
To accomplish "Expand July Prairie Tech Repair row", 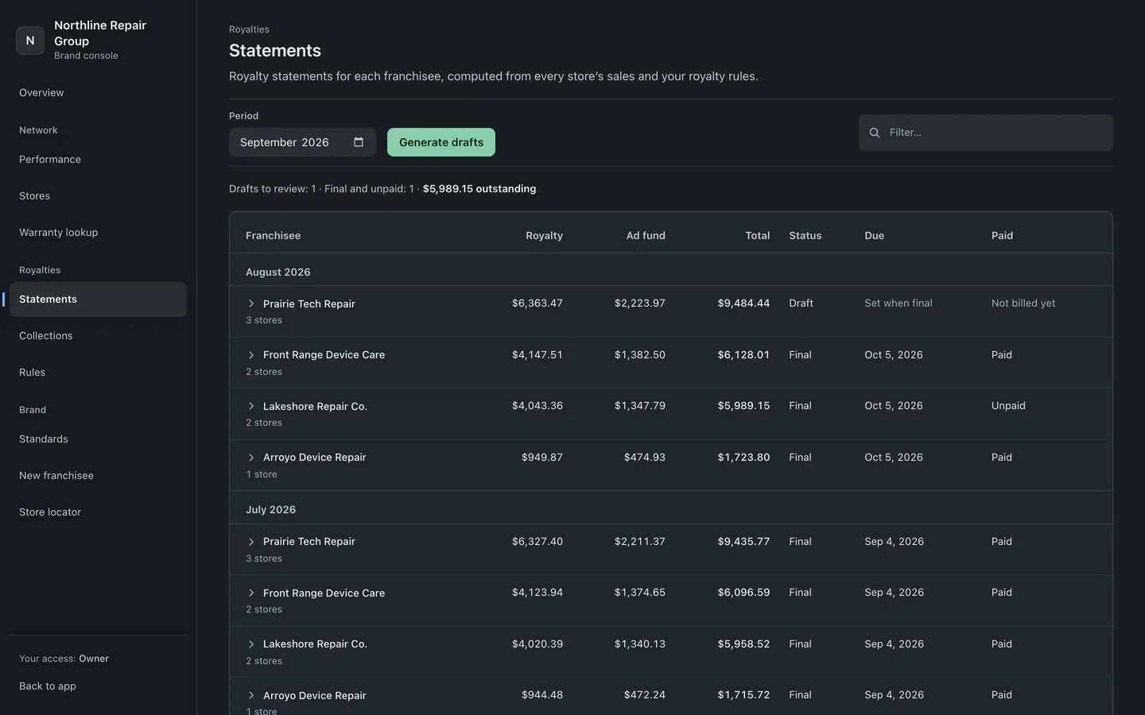I will 251,542.
